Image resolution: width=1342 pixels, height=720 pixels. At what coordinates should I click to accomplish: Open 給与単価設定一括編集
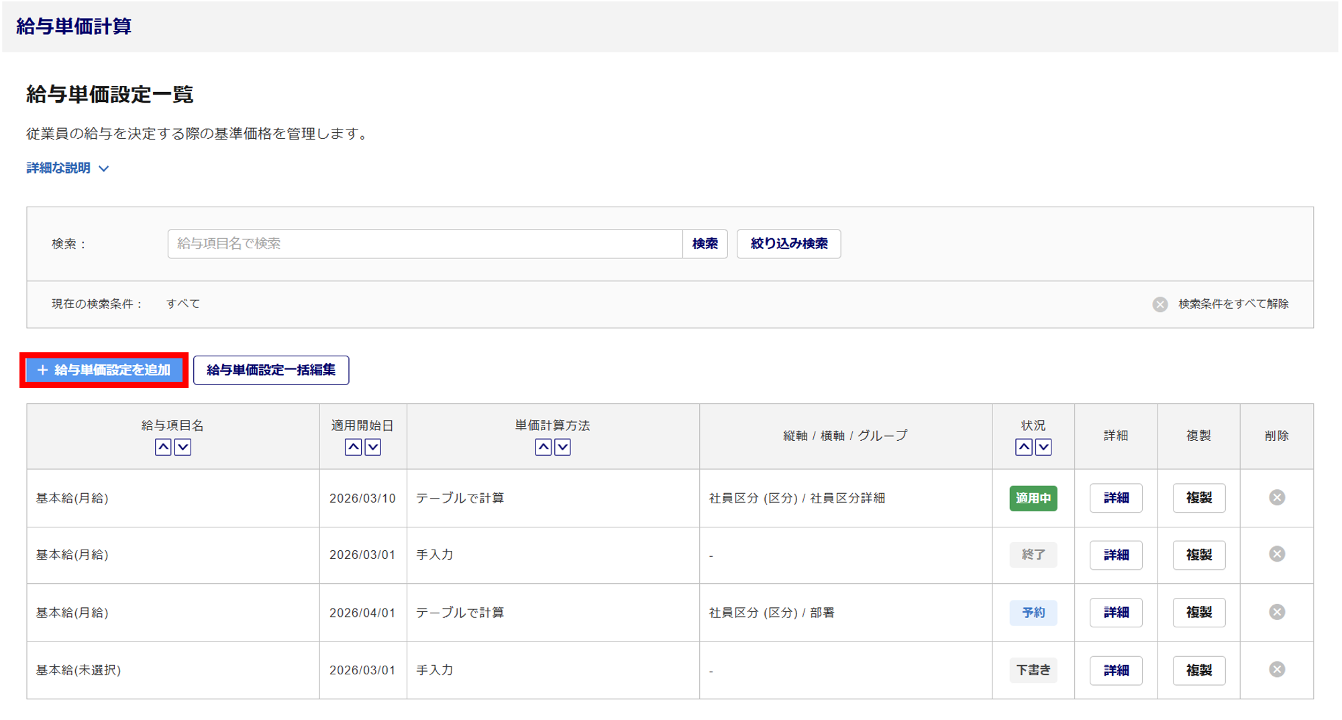point(270,370)
